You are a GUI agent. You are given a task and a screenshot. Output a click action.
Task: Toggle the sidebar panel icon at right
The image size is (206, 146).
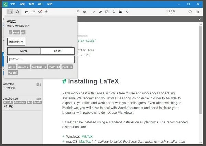197,12
